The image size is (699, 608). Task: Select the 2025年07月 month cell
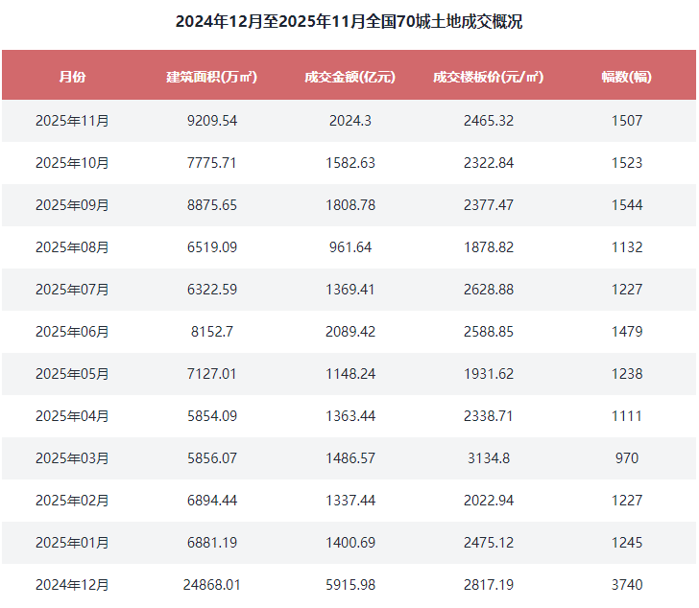pyautogui.click(x=72, y=290)
